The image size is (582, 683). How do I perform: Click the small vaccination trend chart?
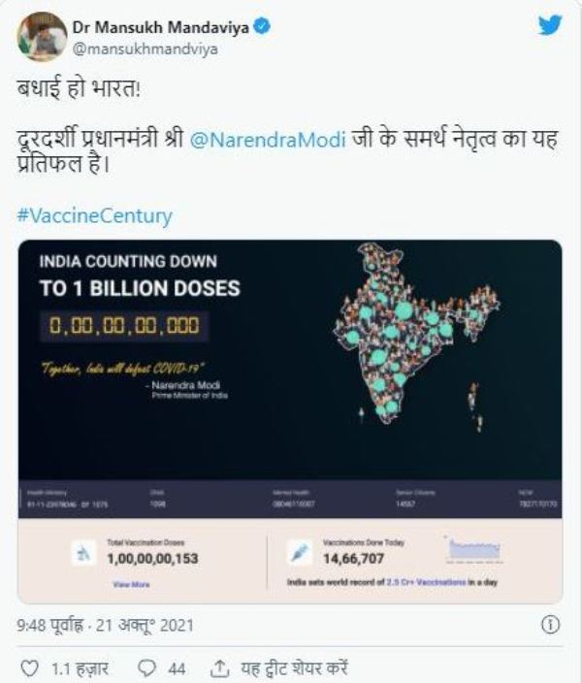tap(473, 549)
